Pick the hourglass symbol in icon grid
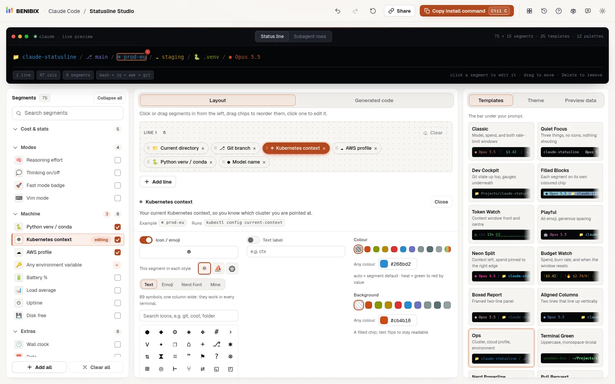 (161, 356)
